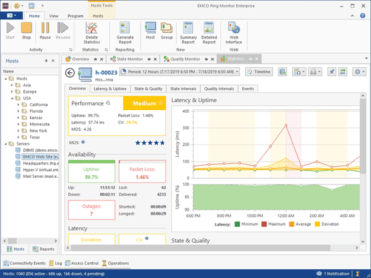
Task: Open the Events sub-tab
Action: pos(248,89)
